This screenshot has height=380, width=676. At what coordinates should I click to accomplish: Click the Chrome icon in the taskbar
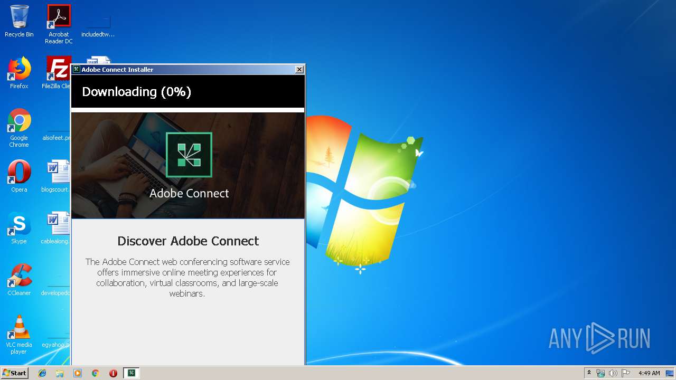(x=96, y=373)
